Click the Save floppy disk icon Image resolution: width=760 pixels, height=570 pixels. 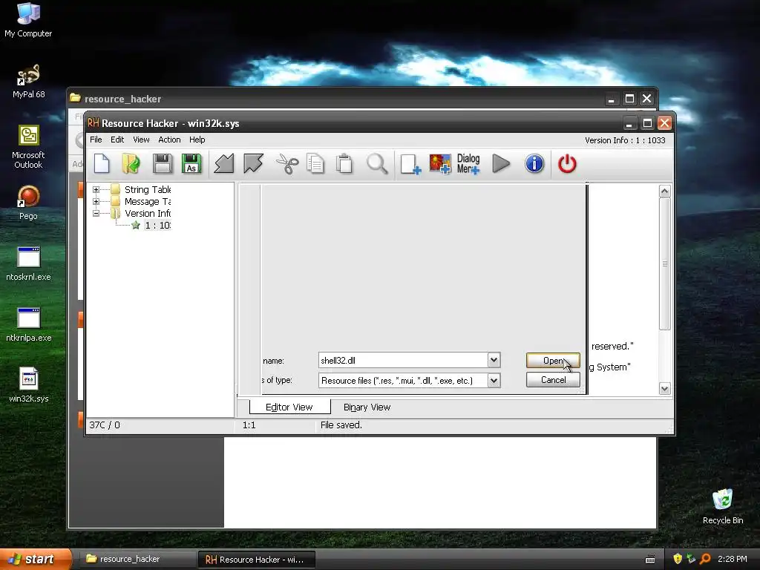click(x=163, y=164)
